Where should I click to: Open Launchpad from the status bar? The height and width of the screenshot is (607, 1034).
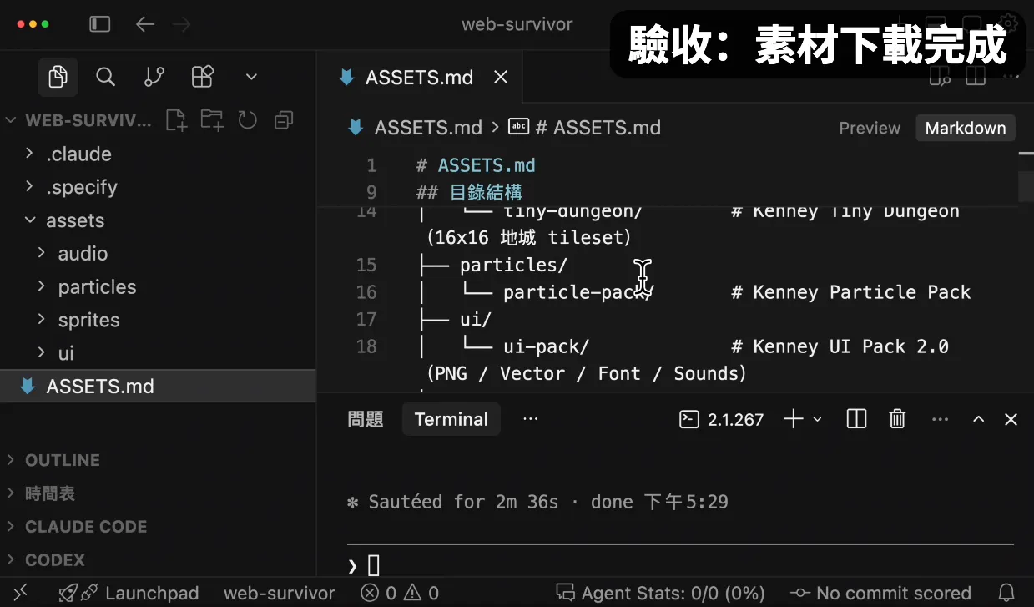pyautogui.click(x=129, y=593)
